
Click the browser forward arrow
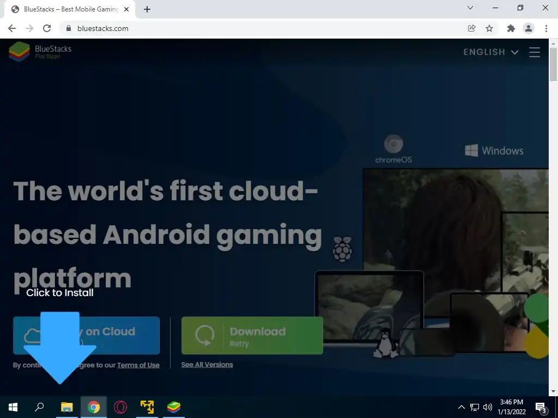coord(29,28)
